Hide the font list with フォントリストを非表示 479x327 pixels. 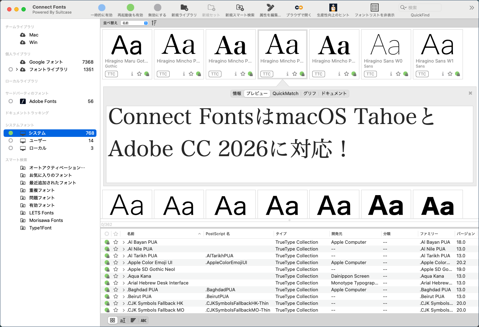[x=374, y=8]
